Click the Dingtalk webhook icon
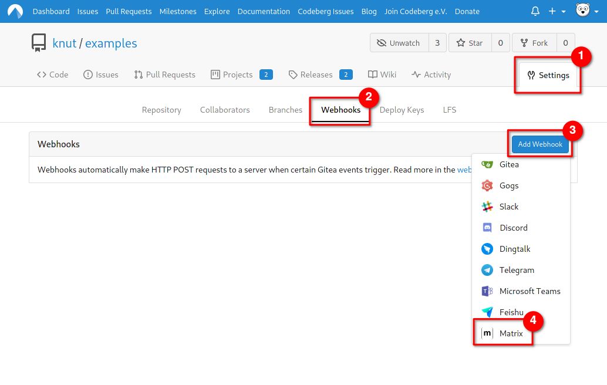 (x=487, y=249)
